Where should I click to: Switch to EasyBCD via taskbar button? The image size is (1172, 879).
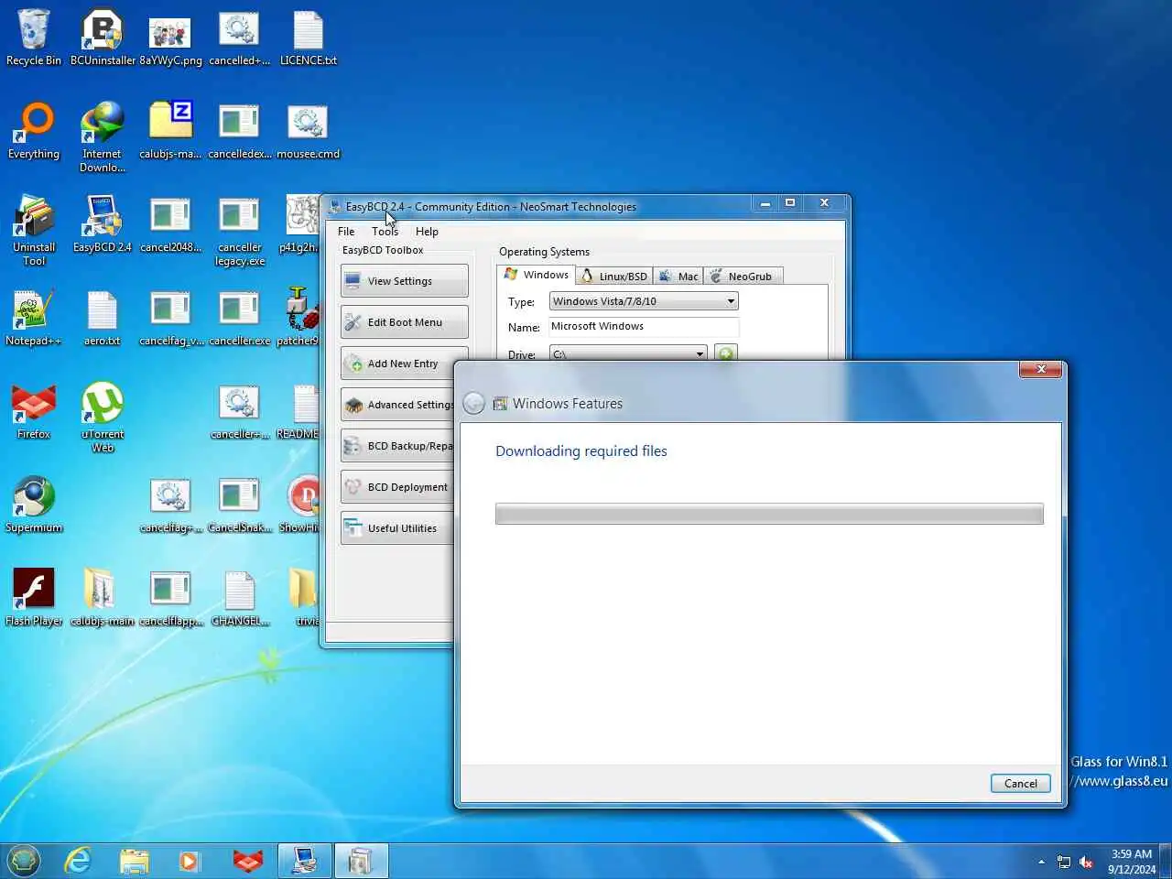[x=305, y=861]
